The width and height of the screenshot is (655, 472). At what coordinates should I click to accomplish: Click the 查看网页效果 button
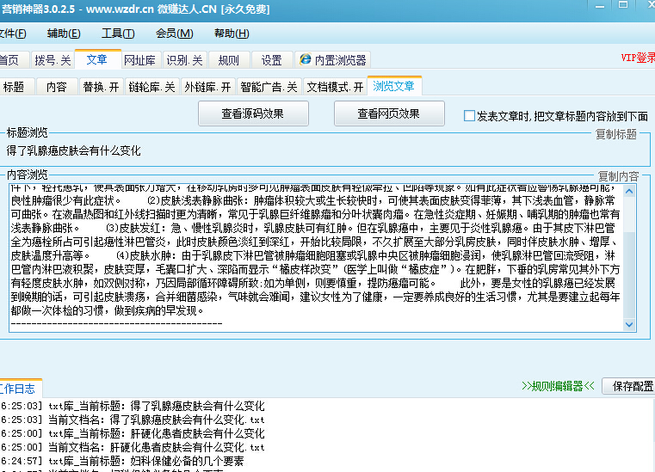pyautogui.click(x=389, y=113)
